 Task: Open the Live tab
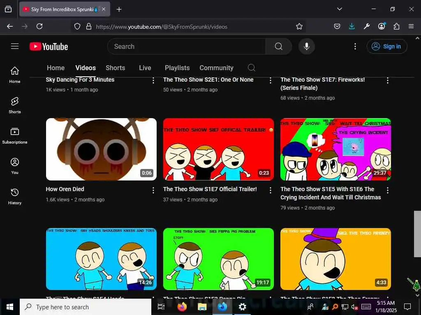click(145, 68)
